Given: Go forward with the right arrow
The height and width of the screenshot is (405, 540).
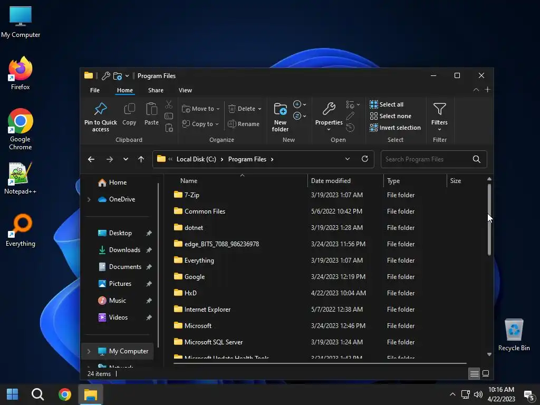Looking at the screenshot, I should pos(110,159).
